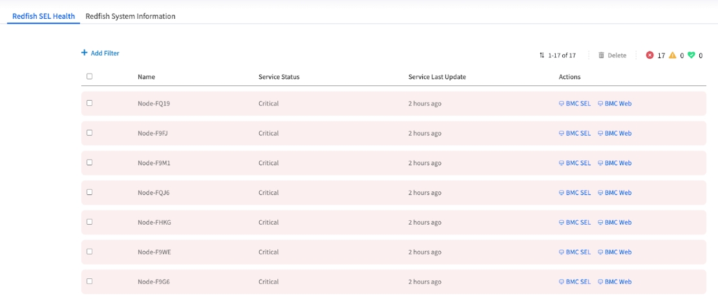Open BMC SEL for Node-FQ19
The height and width of the screenshot is (299, 718).
575,103
